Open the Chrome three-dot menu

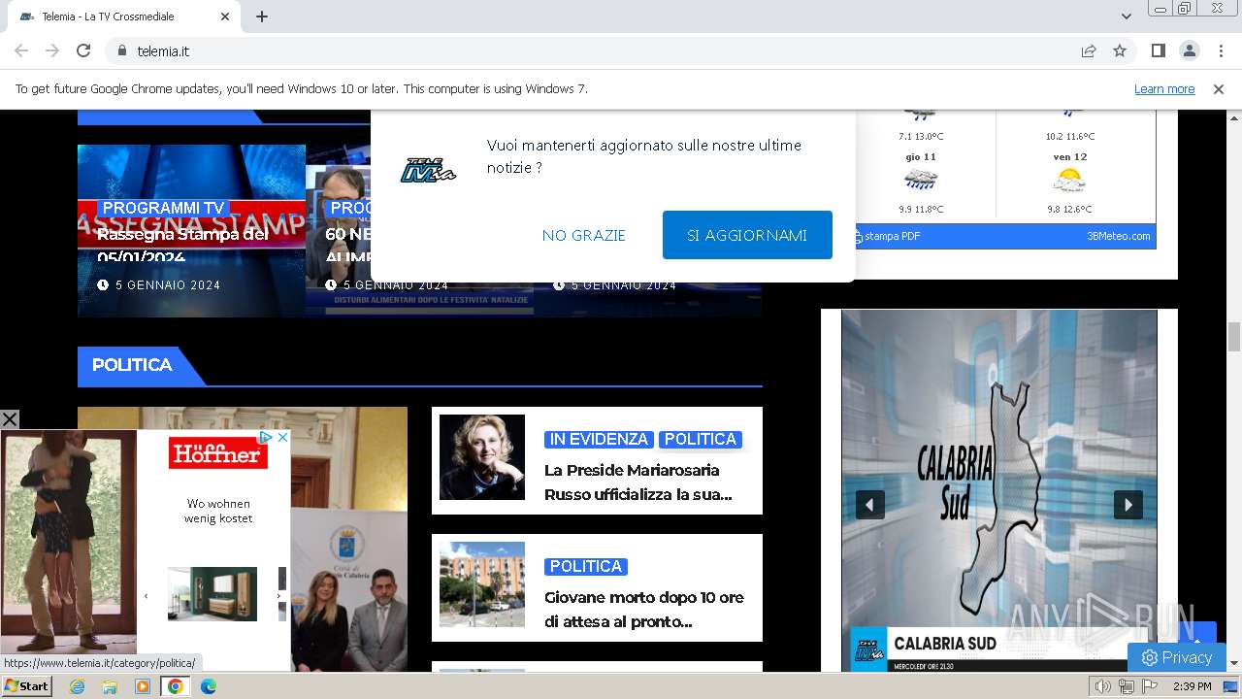click(1220, 50)
